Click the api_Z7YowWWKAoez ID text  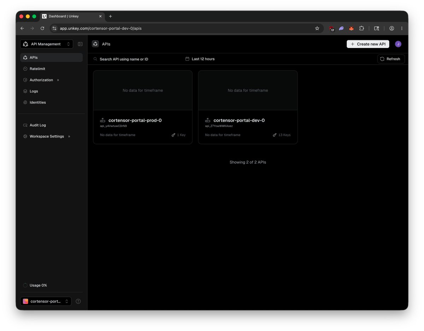[x=219, y=126]
